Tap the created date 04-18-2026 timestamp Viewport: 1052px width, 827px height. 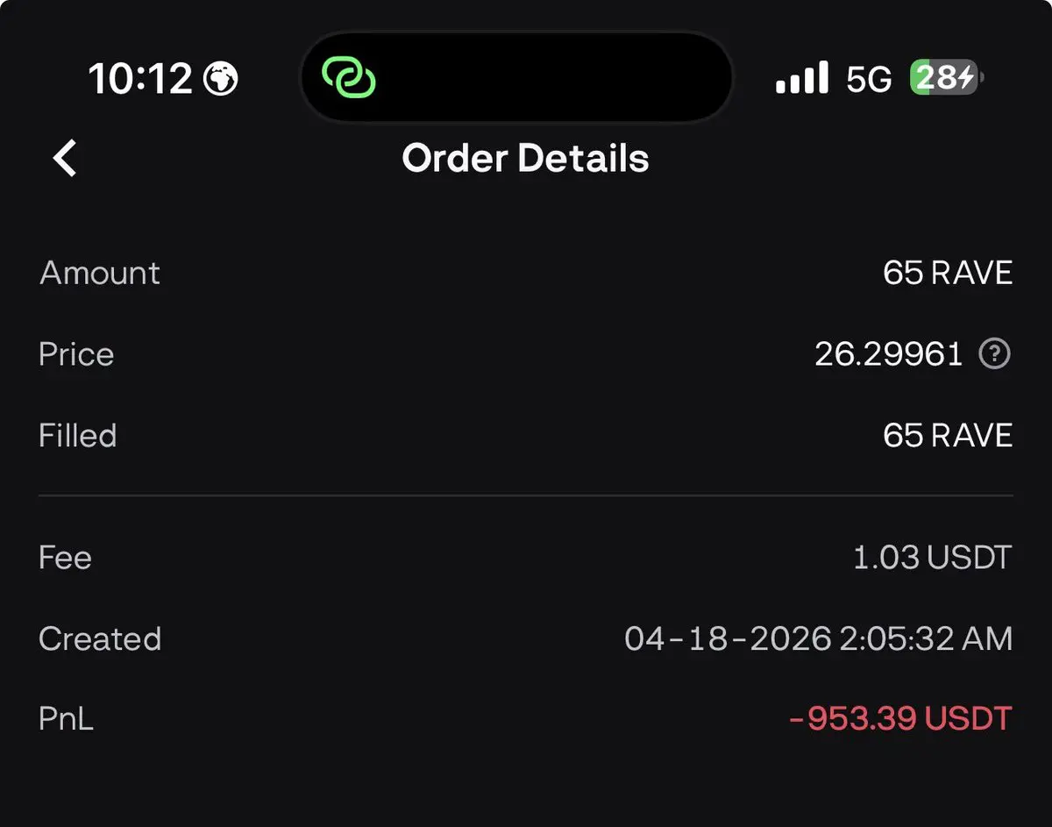click(x=818, y=638)
